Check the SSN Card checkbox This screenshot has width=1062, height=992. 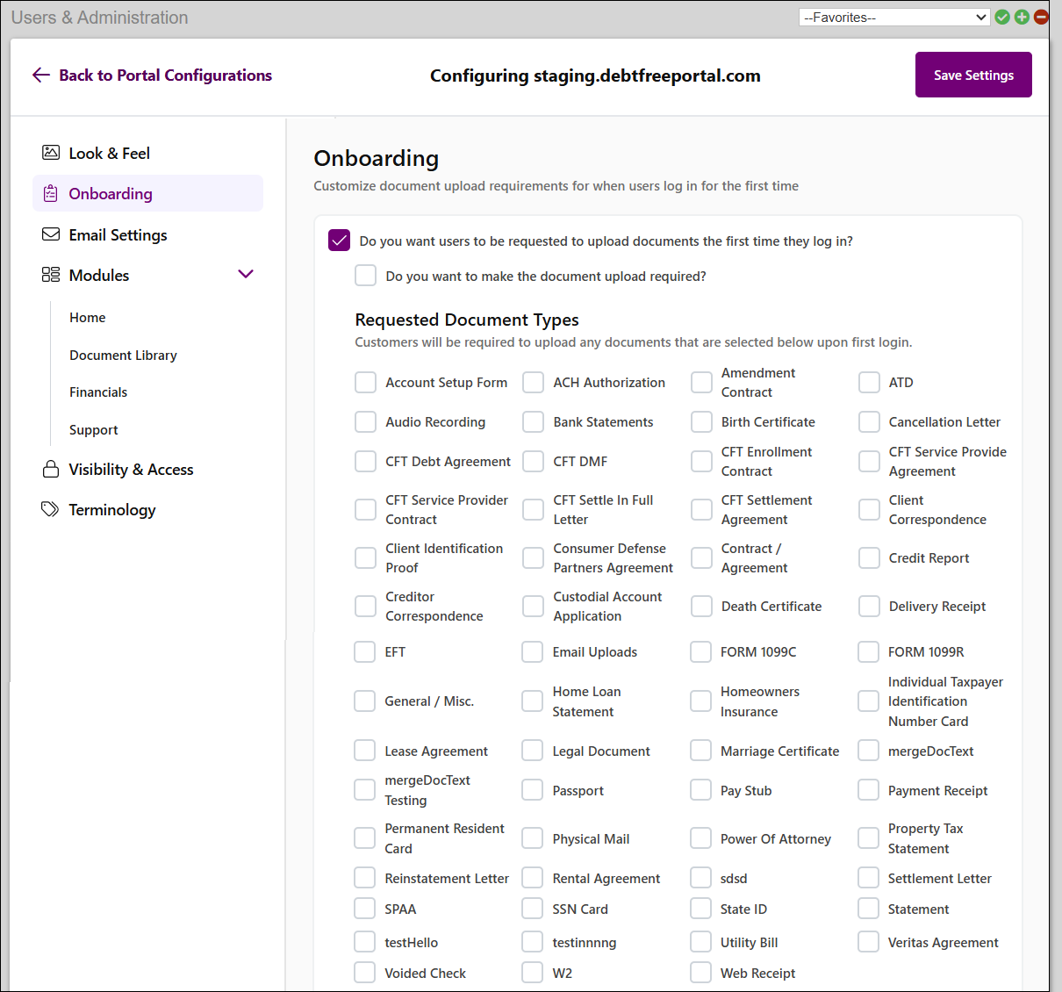[533, 909]
